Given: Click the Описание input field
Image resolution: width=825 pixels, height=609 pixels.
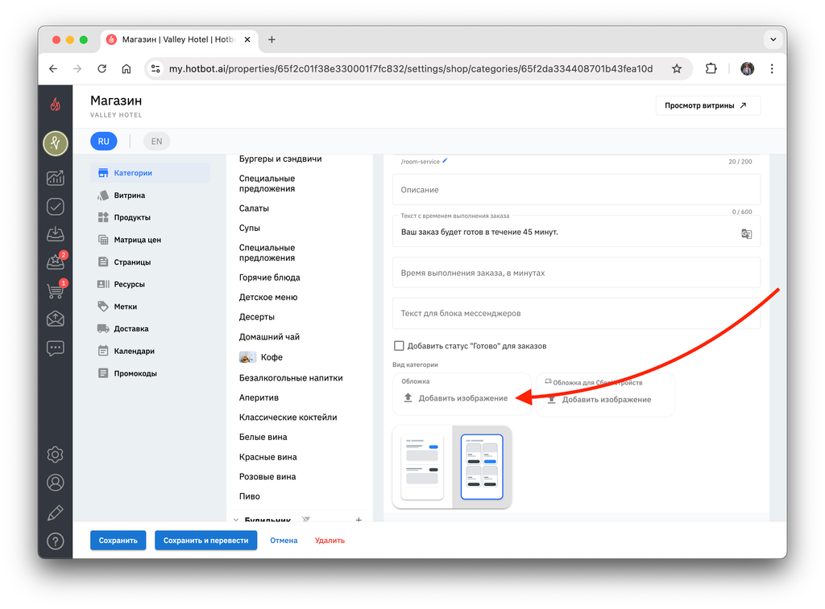Looking at the screenshot, I should coord(576,190).
